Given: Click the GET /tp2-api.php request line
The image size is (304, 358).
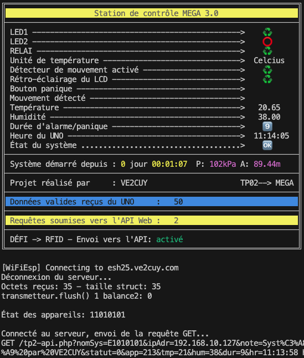Looking at the screenshot, I should (x=152, y=343).
